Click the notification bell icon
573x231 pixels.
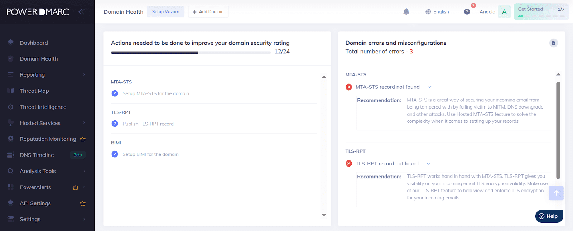tap(406, 12)
